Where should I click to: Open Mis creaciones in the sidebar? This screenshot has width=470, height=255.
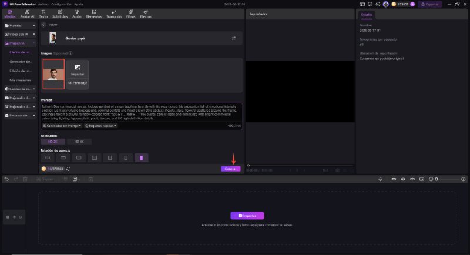(x=20, y=80)
